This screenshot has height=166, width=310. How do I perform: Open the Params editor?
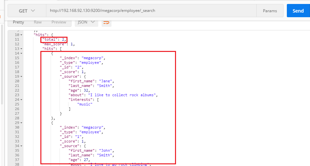click(x=270, y=11)
